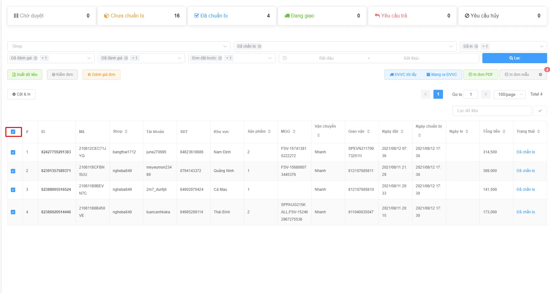
Task: Click the Mang ra ĐVVC button
Action: 442,75
